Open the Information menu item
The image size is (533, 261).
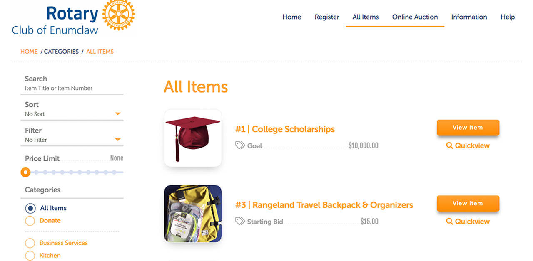click(469, 17)
